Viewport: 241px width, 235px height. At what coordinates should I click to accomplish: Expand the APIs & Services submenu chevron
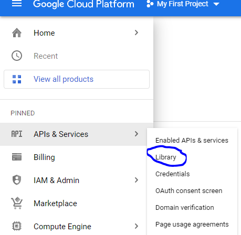pyautogui.click(x=137, y=134)
